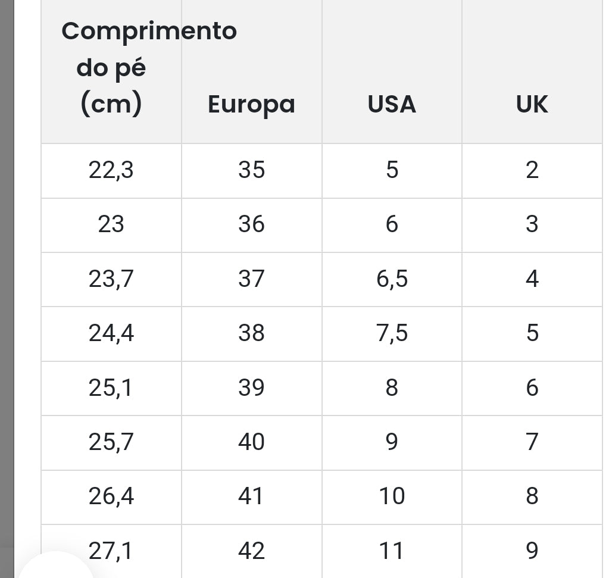Select European size 42 cell

coord(251,551)
